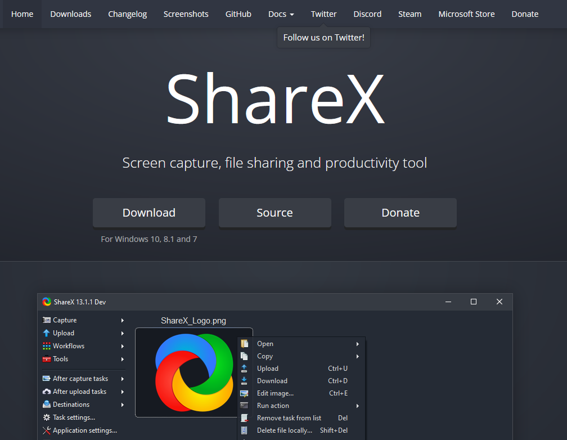Expand the After capture tasks submenu arrow
This screenshot has height=440, width=567.
(x=123, y=379)
